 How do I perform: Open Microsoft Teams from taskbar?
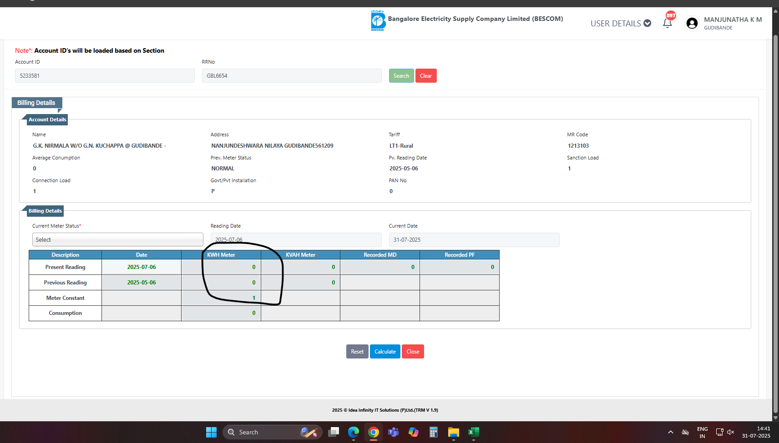[x=393, y=432]
